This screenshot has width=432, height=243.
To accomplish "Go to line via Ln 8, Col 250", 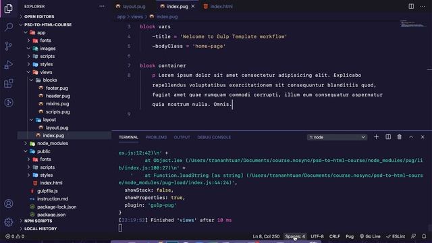I will tap(266, 236).
